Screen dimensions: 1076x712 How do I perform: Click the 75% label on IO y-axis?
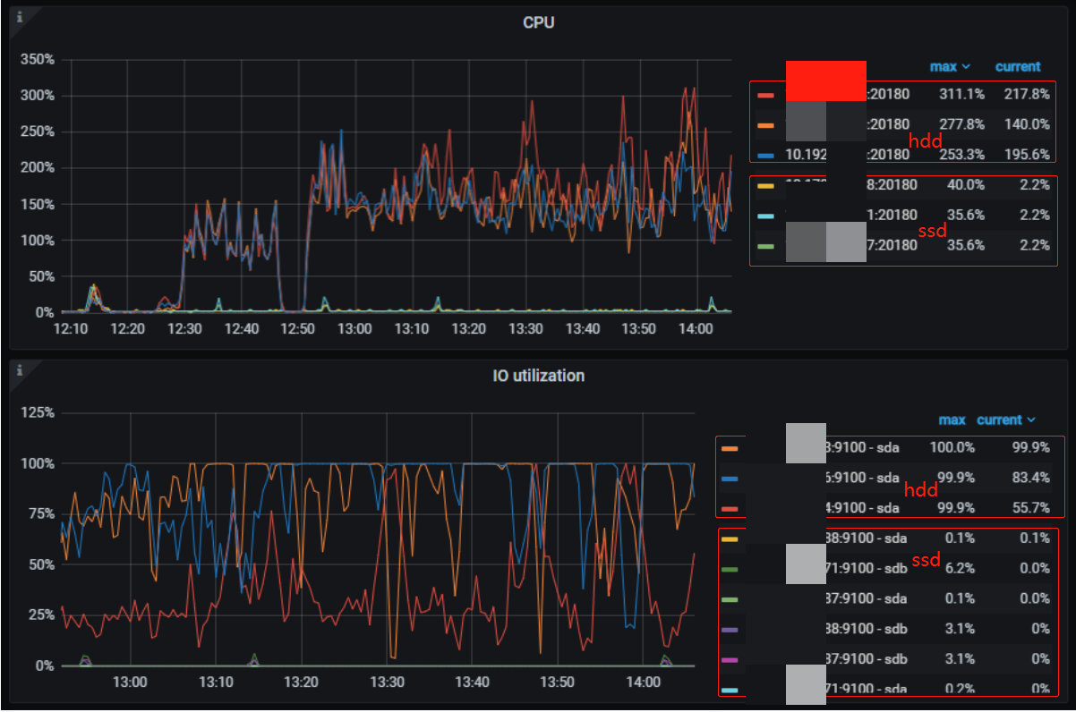tap(40, 514)
